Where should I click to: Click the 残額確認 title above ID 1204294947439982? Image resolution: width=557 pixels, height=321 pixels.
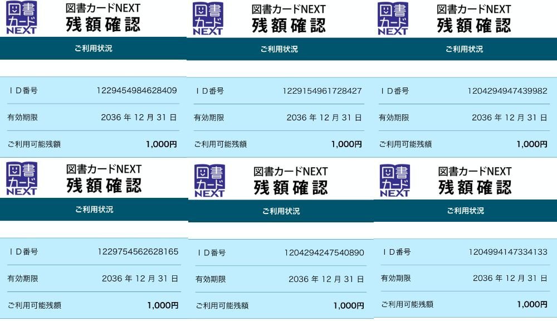pyautogui.click(x=474, y=26)
